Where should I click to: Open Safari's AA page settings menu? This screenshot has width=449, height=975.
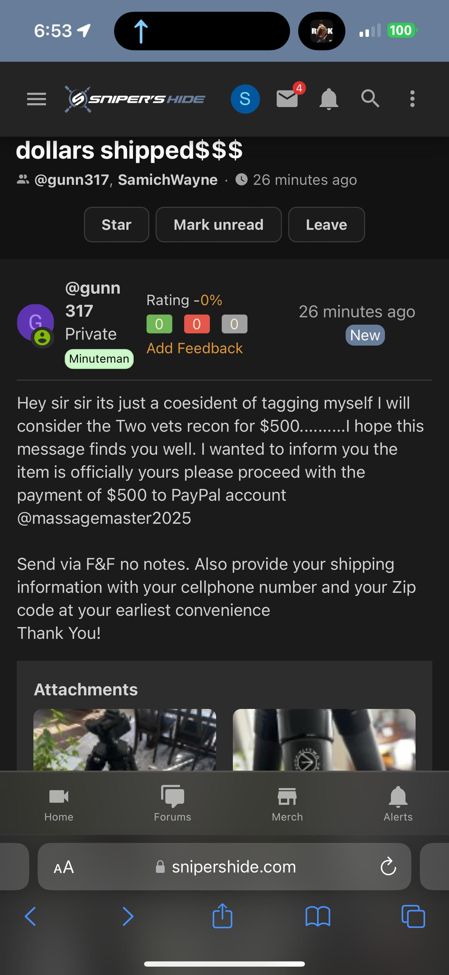(x=64, y=867)
